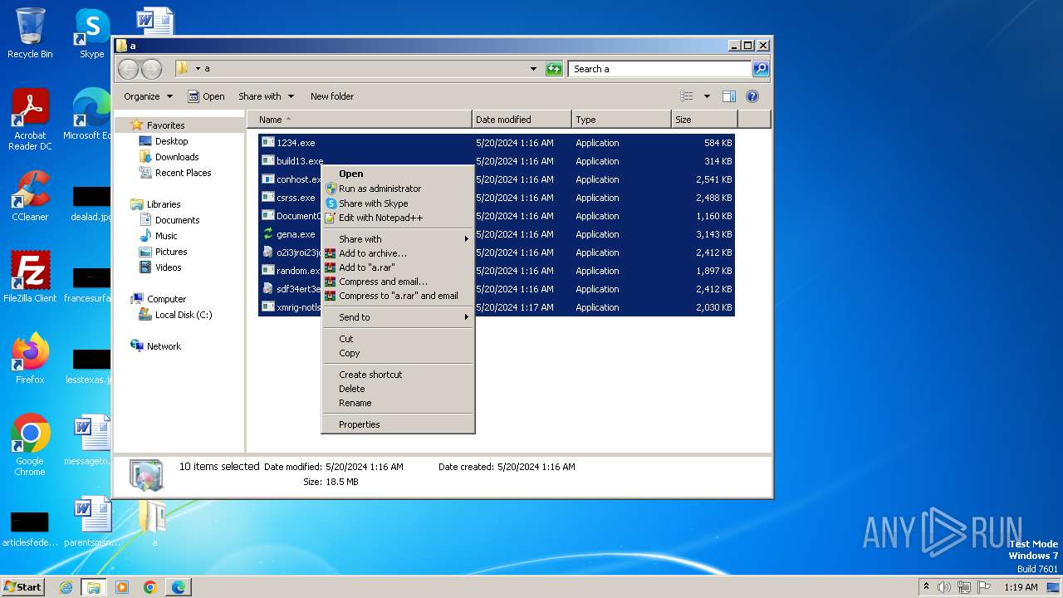The image size is (1063, 598).
Task: Click the File Explorer taskbar button
Action: [94, 587]
